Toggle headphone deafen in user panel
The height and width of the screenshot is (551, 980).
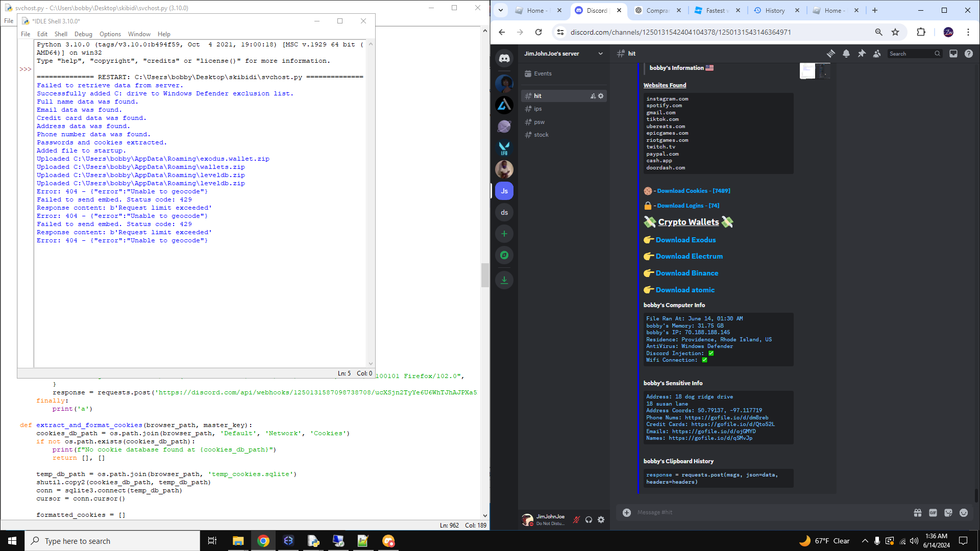pyautogui.click(x=589, y=519)
